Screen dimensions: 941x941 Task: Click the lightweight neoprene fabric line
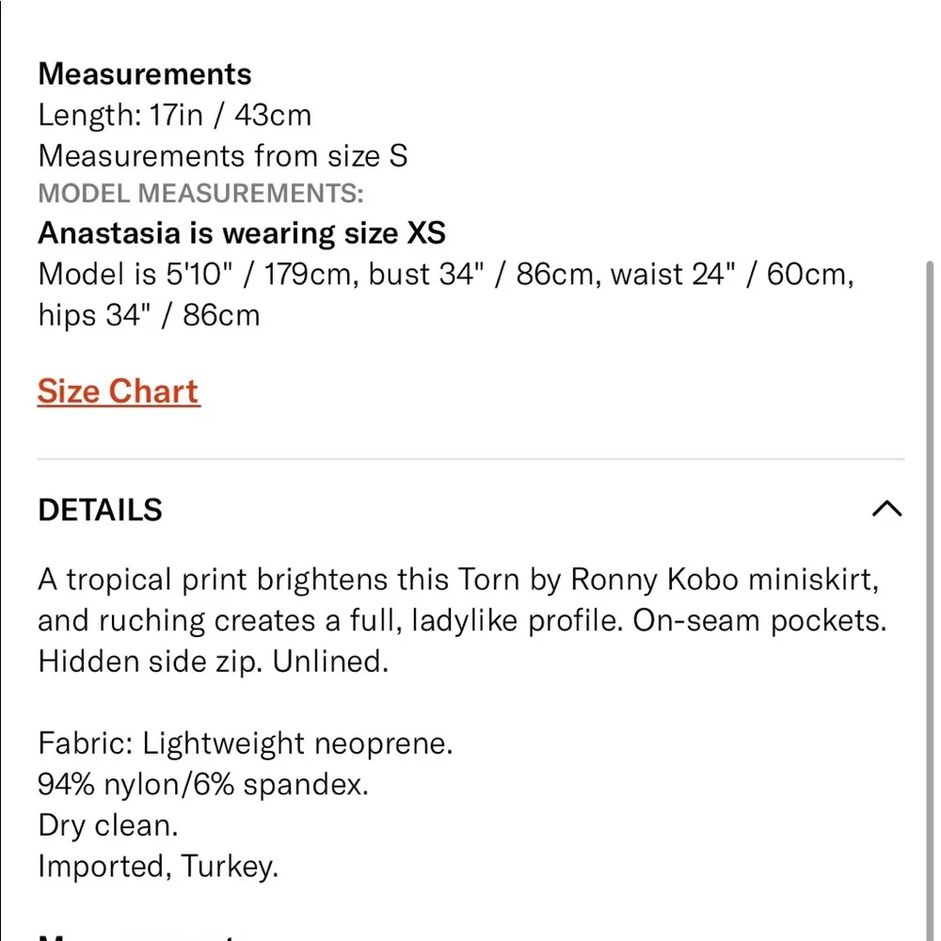[x=245, y=742]
